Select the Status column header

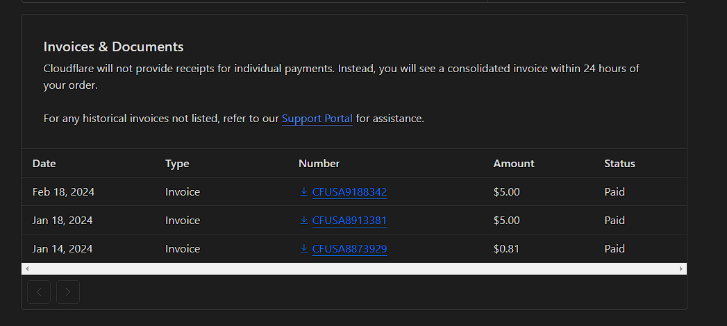[x=619, y=164]
